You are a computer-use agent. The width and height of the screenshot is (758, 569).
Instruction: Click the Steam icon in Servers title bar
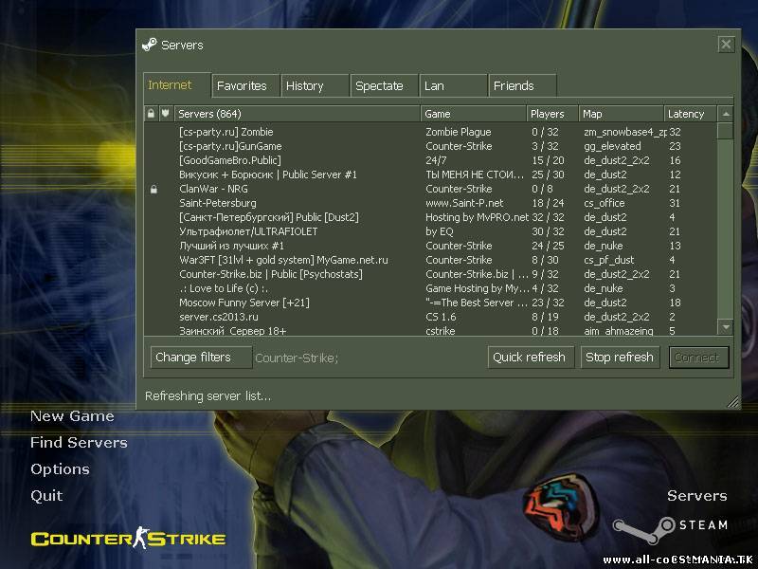(149, 45)
